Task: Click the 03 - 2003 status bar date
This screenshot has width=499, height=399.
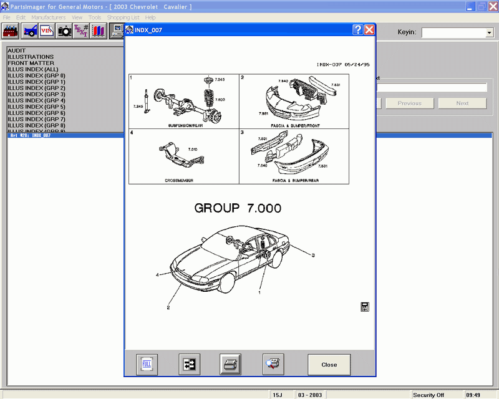Action: coord(310,395)
